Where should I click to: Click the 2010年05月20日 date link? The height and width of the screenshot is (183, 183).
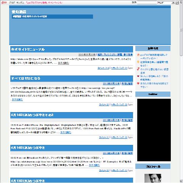click(87, 55)
